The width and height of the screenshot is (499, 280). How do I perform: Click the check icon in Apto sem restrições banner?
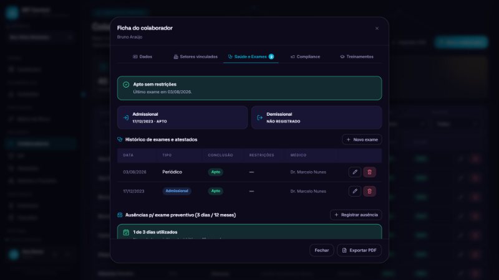[x=126, y=85]
